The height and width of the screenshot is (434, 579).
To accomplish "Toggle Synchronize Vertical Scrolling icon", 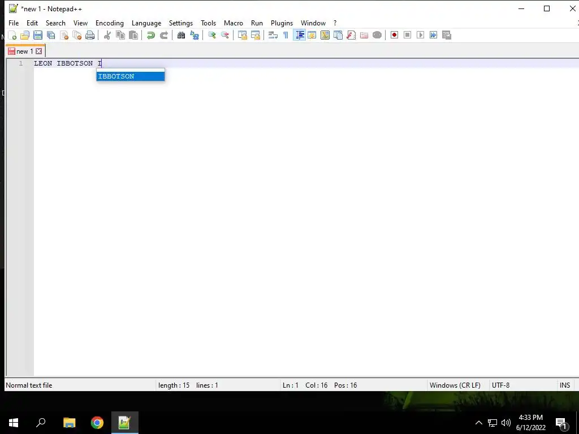I will point(242,36).
